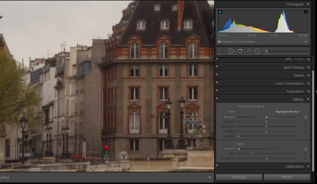Image resolution: width=317 pixels, height=184 pixels.
Task: Toggle shadow clipping indicator in histogram
Action: pyautogui.click(x=220, y=12)
